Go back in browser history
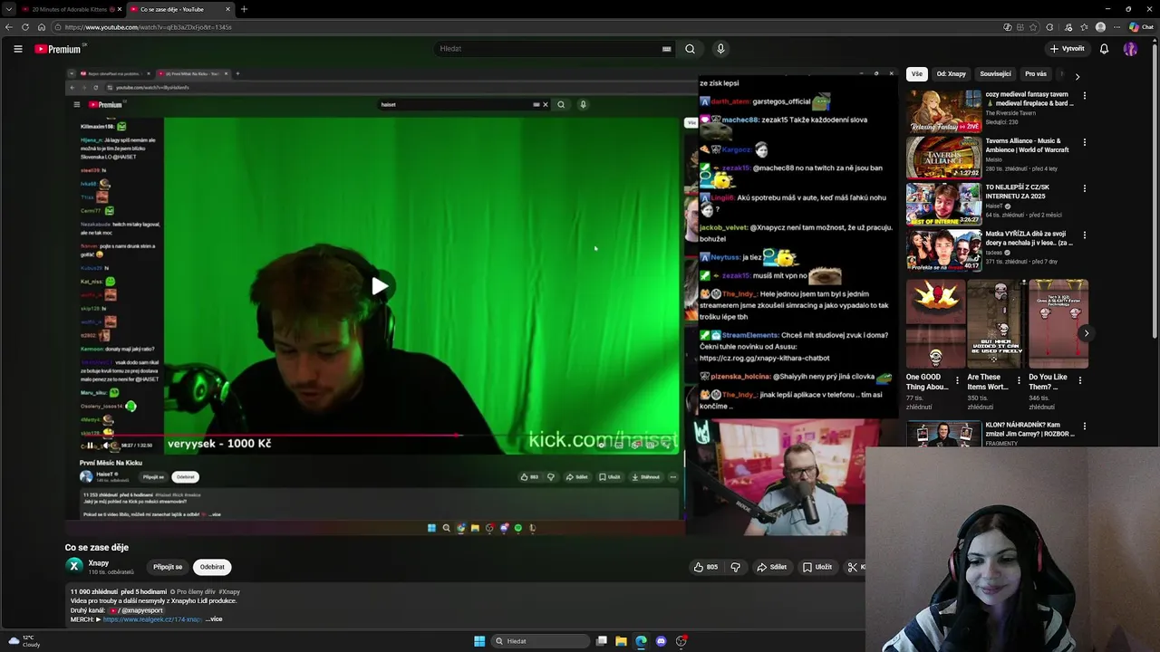This screenshot has width=1160, height=652. click(9, 27)
